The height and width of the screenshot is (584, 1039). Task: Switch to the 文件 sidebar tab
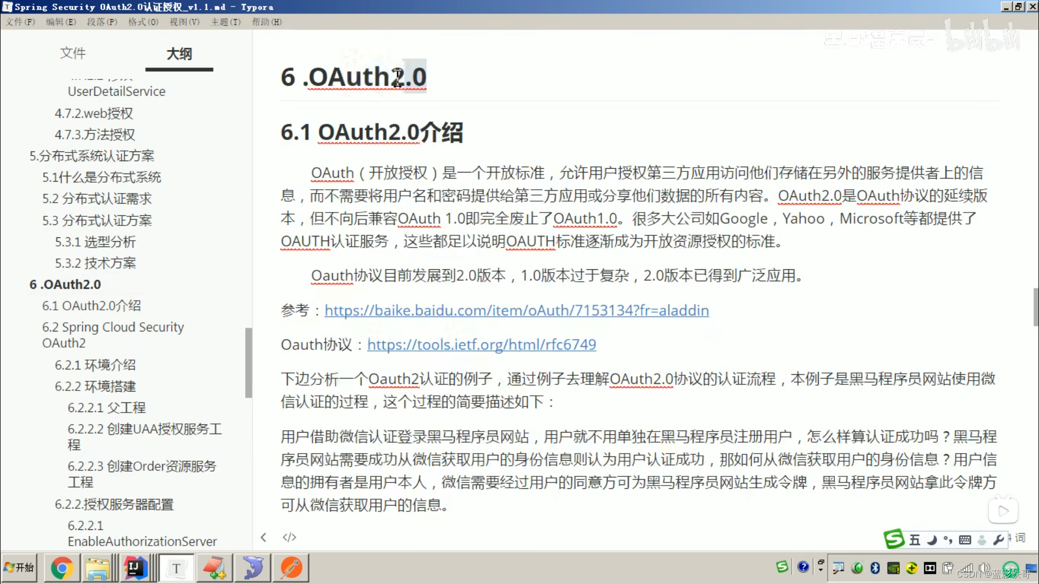[x=73, y=53]
